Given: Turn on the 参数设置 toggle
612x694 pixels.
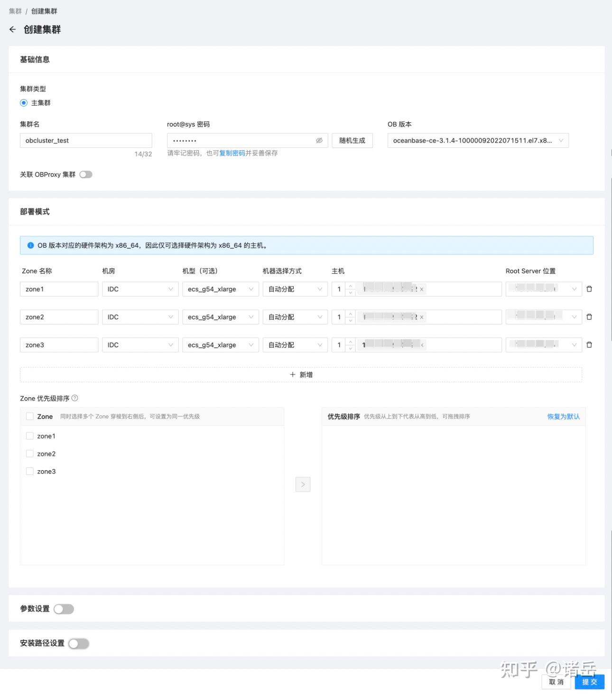Looking at the screenshot, I should pos(64,609).
